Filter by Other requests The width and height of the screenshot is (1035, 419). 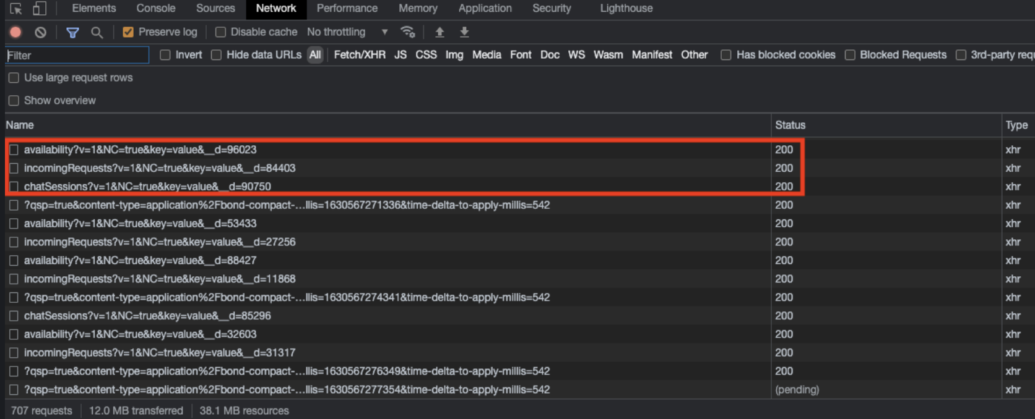[x=695, y=55]
